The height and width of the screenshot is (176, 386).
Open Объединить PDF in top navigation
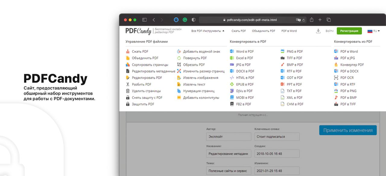click(x=263, y=31)
